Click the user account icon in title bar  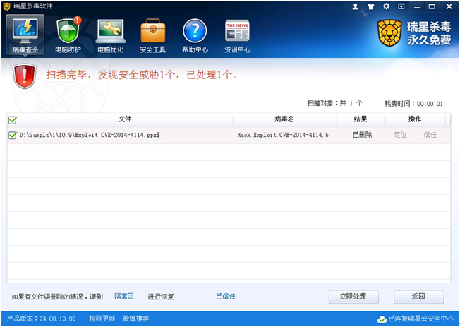click(356, 6)
